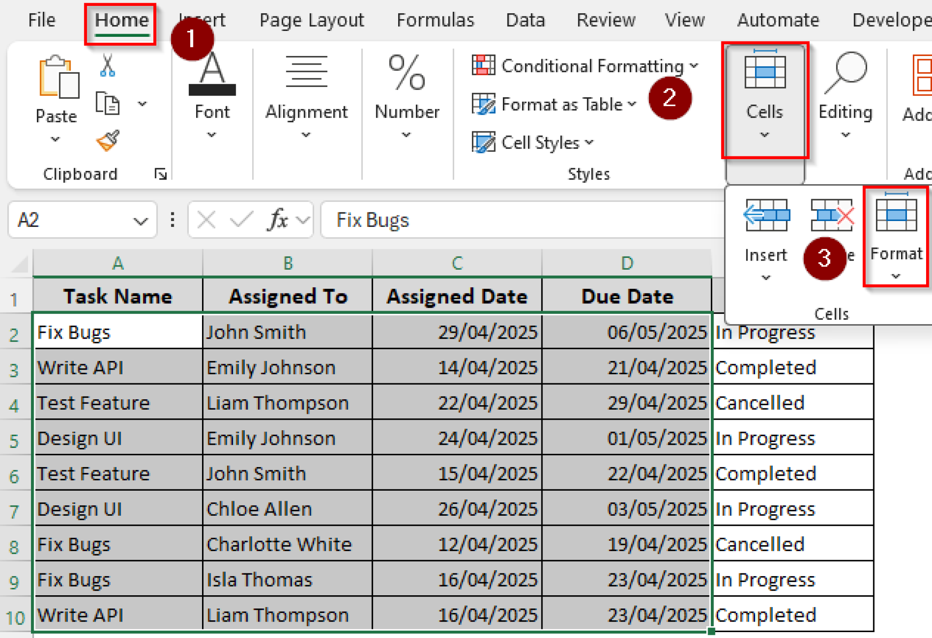The image size is (932, 638).
Task: Click the Alignment icon on the ribbon
Action: [306, 72]
